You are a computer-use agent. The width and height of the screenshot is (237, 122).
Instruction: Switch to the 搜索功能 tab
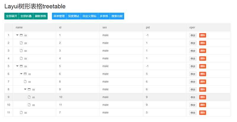[x=117, y=16]
